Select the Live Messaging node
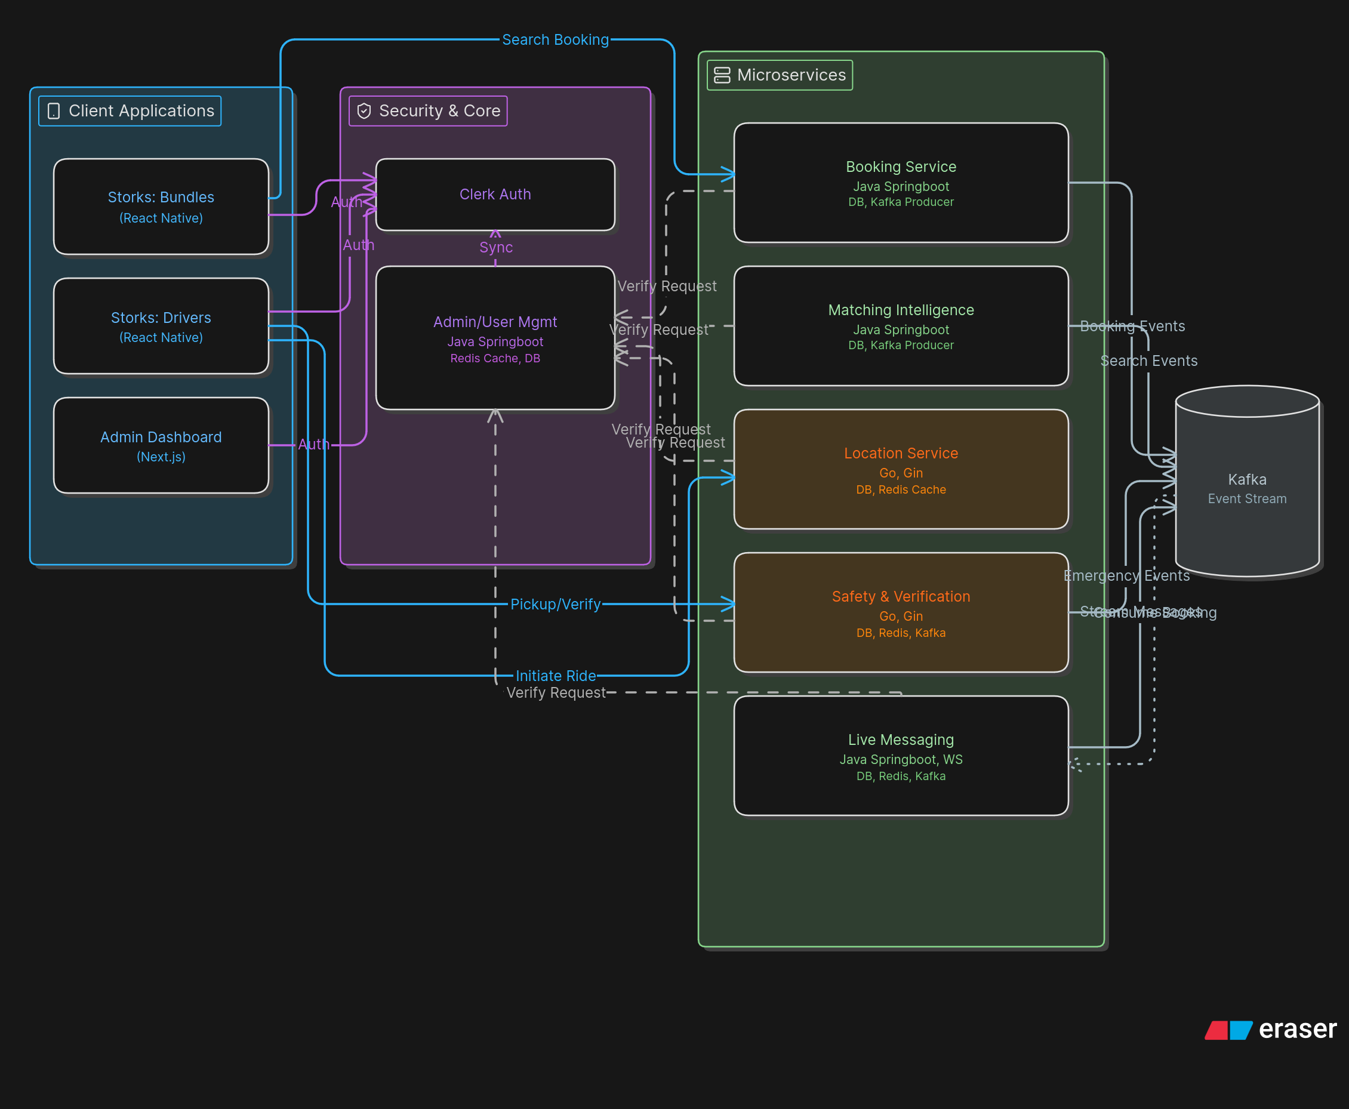The width and height of the screenshot is (1349, 1109). (x=901, y=756)
